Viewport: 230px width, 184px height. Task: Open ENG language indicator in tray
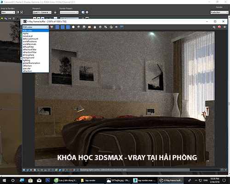206,180
